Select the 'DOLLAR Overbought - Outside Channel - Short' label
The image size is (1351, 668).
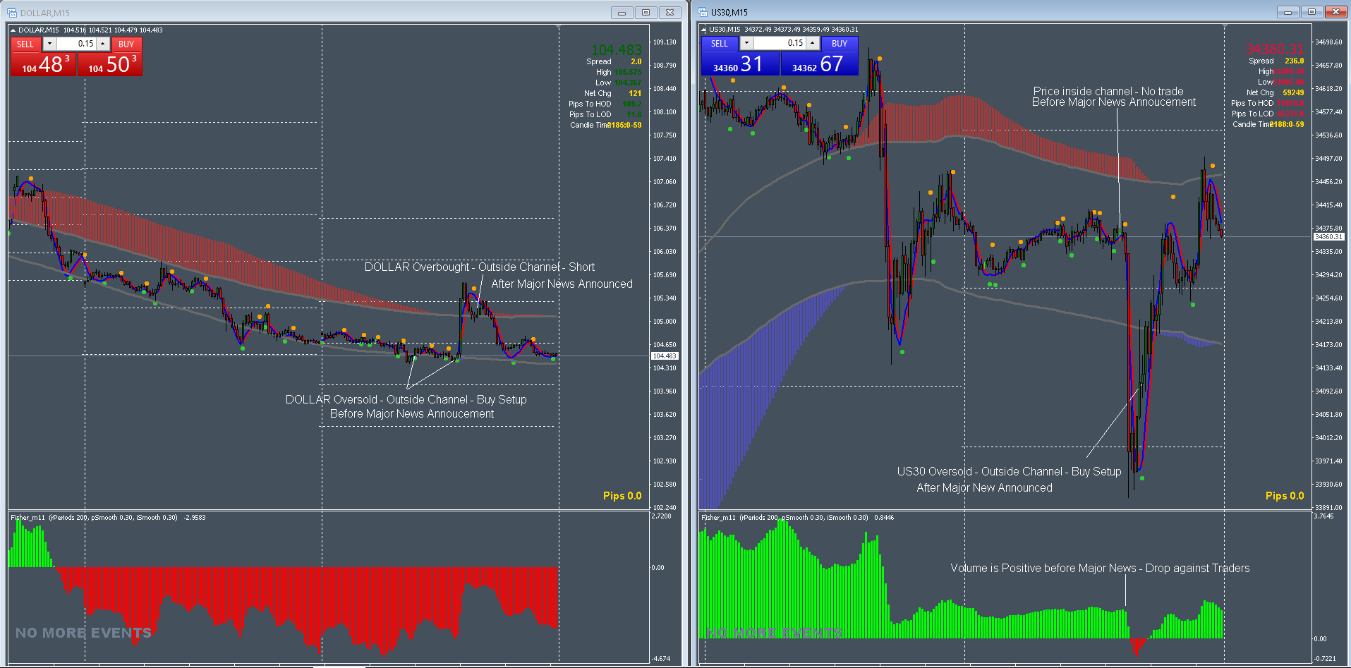[x=480, y=267]
